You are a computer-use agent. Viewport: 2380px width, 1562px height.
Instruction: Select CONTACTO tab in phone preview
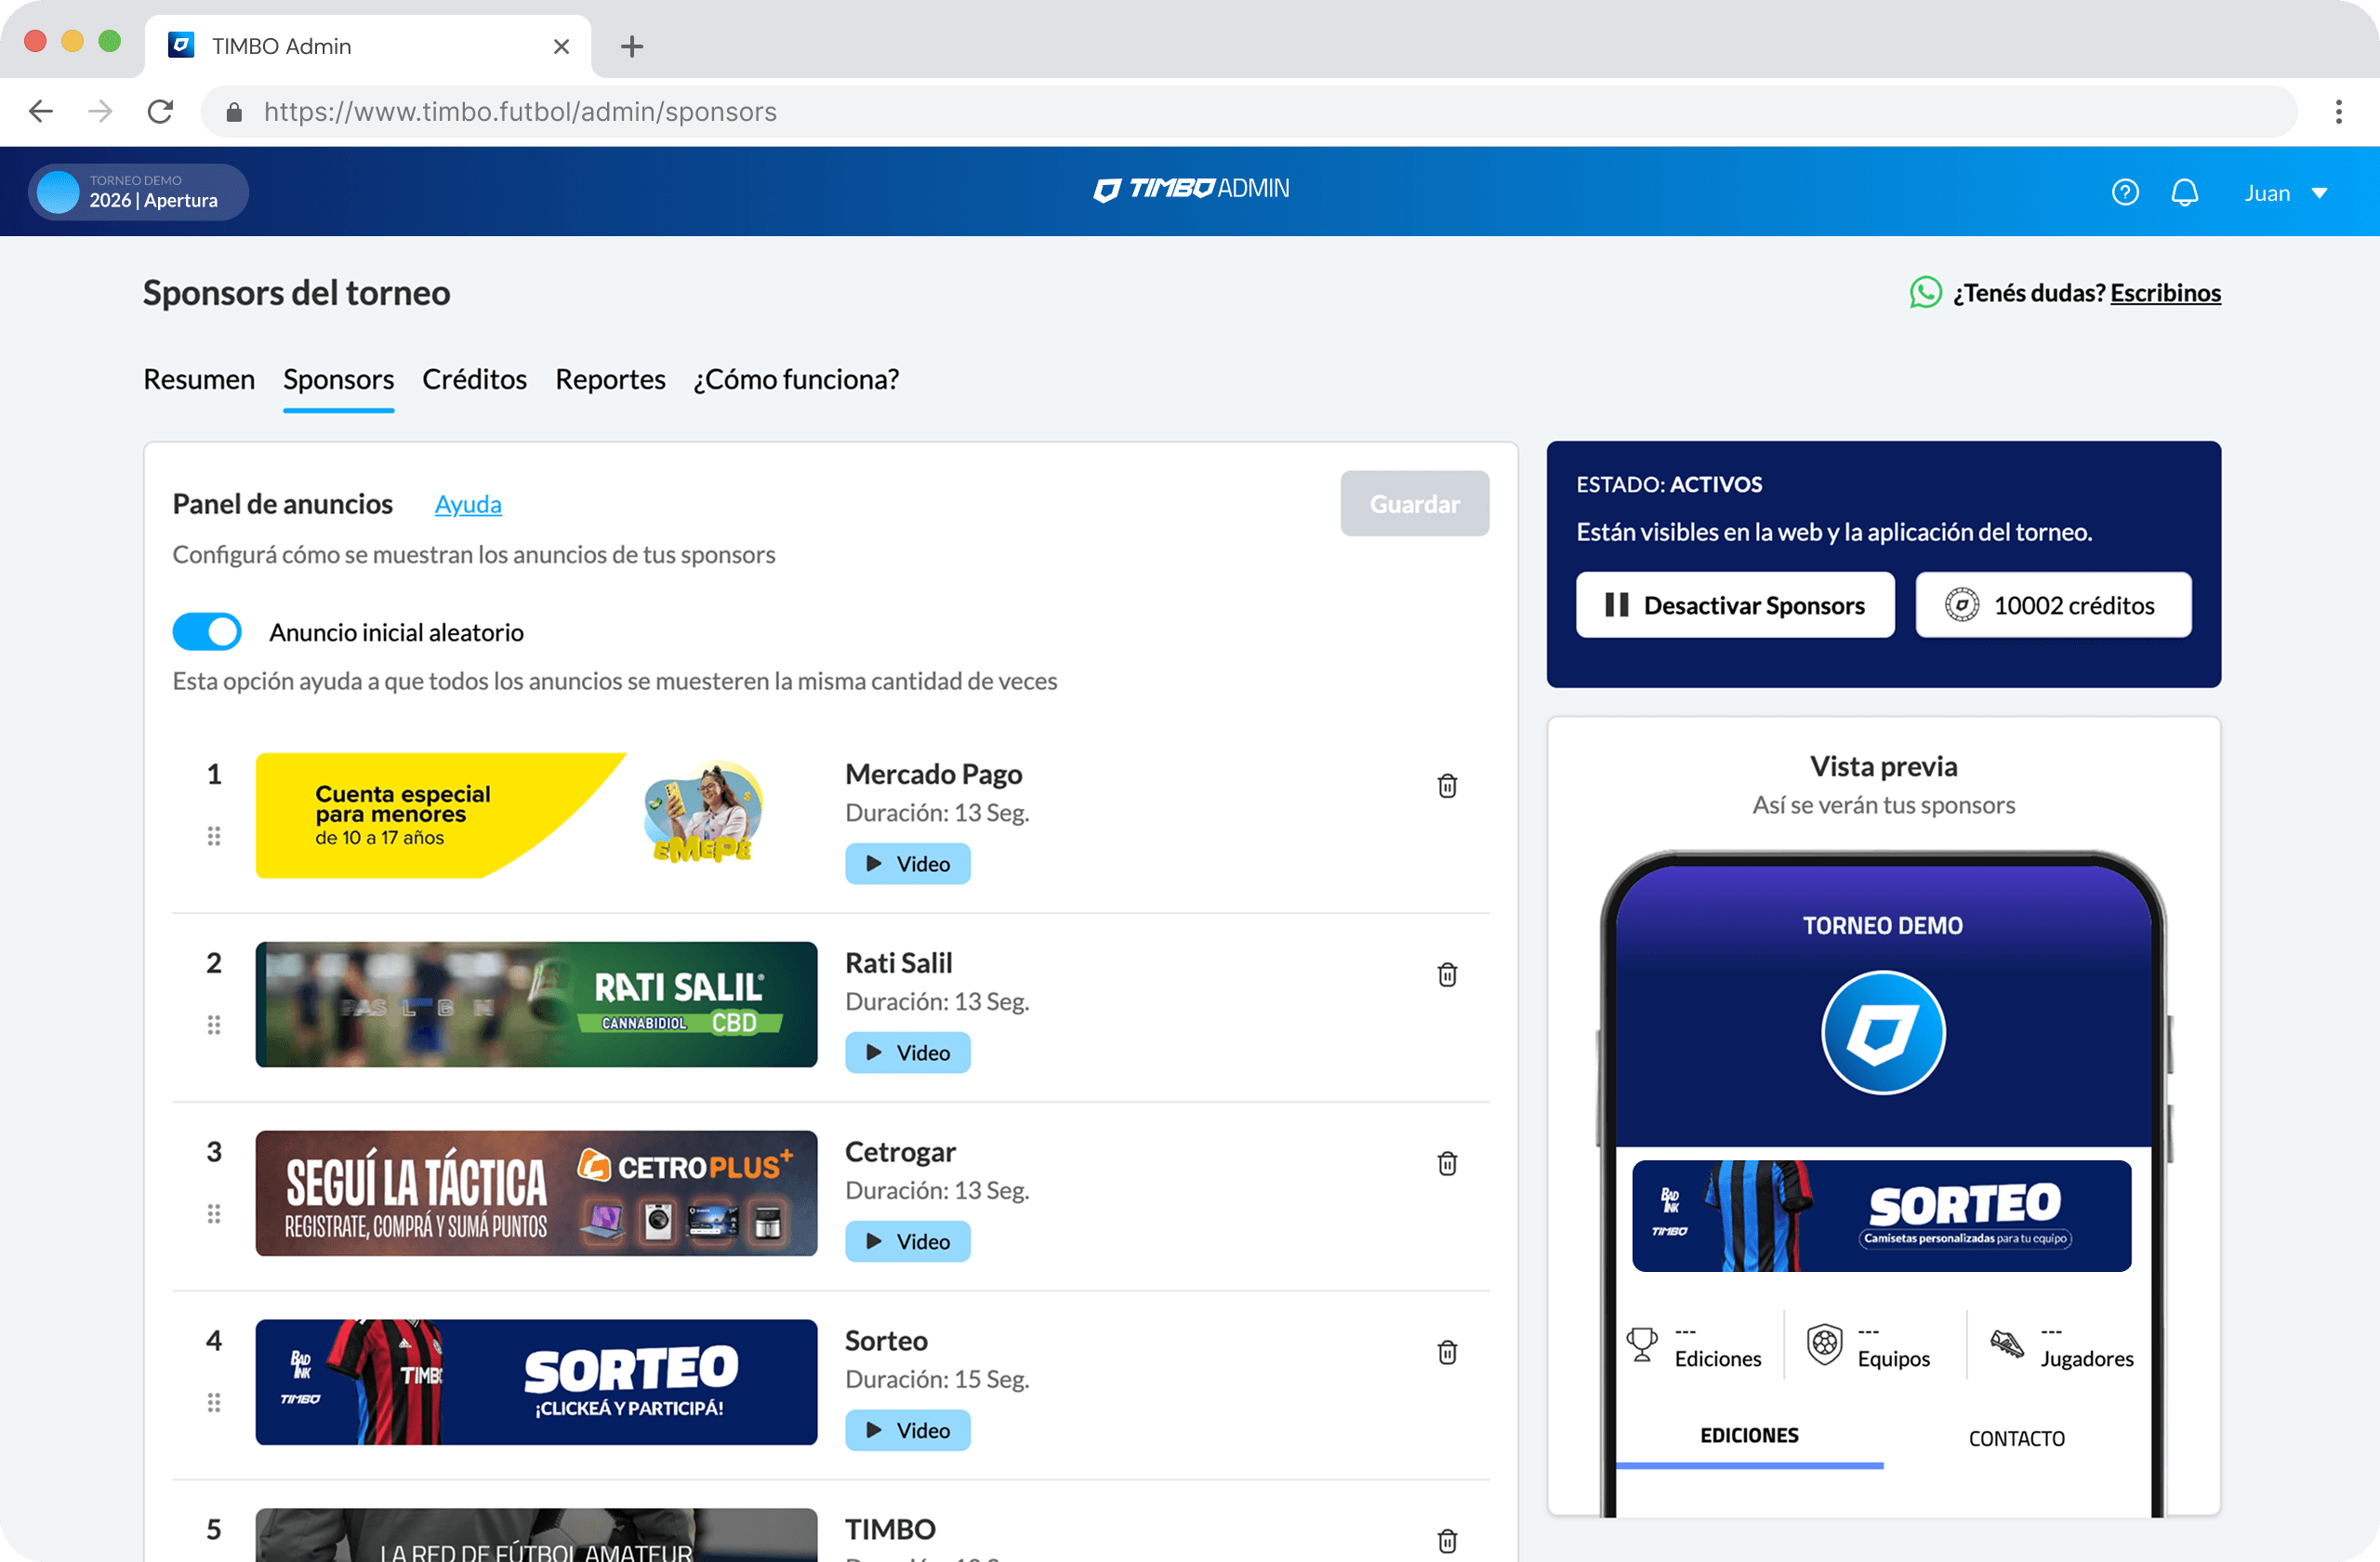click(2017, 1438)
